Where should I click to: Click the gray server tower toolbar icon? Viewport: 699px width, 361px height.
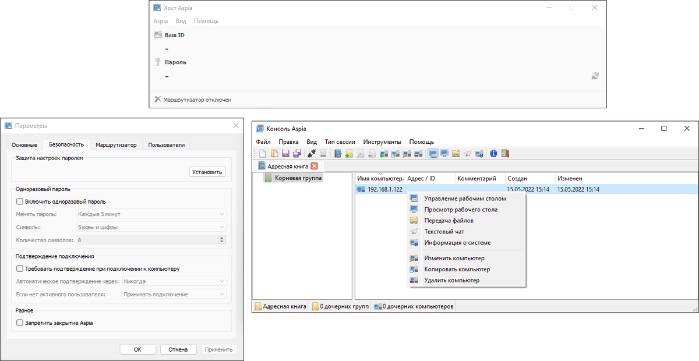tap(323, 154)
